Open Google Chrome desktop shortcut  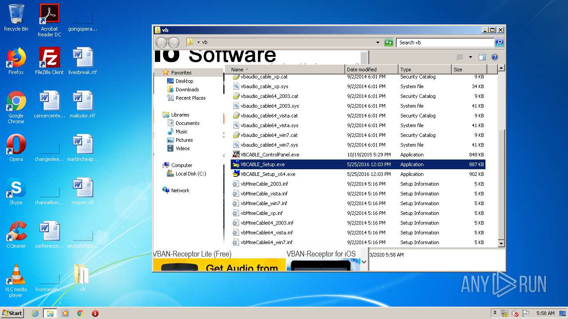pyautogui.click(x=16, y=107)
